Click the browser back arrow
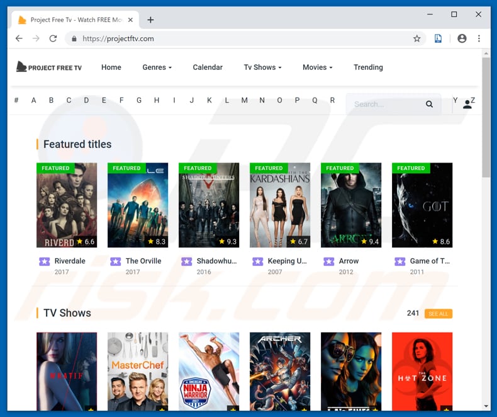Image resolution: width=497 pixels, height=417 pixels. tap(19, 38)
